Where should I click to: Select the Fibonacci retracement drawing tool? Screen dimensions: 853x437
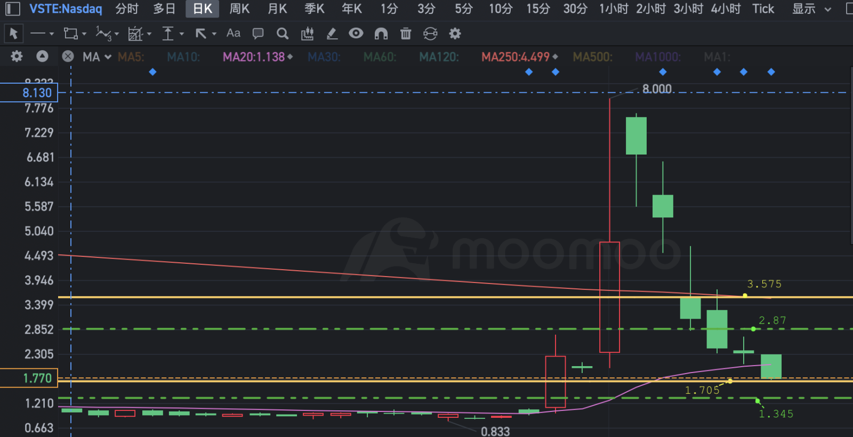(135, 34)
